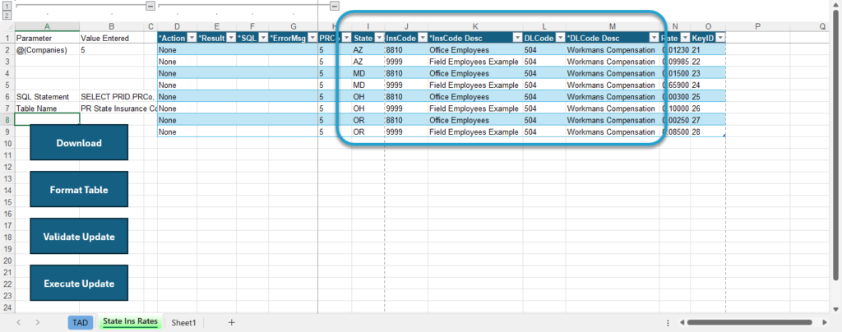Open the *SQL column filter dropdown
Screen dimensions: 842x332
click(x=263, y=38)
